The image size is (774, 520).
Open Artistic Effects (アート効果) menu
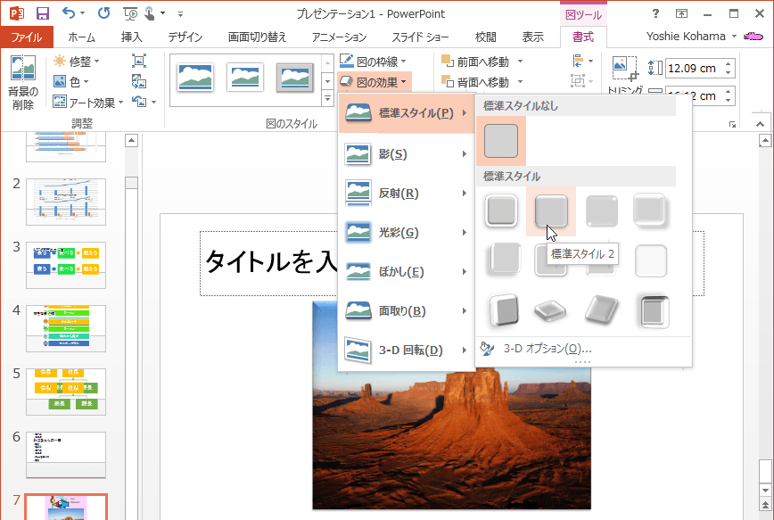88,103
